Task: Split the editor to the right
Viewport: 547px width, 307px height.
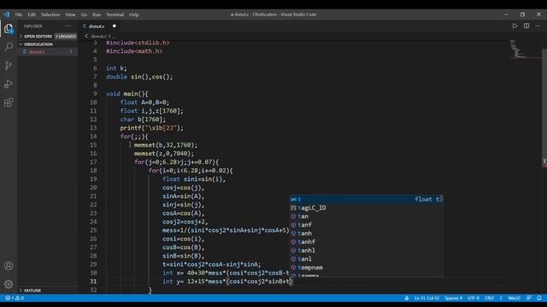Action: 526,26
